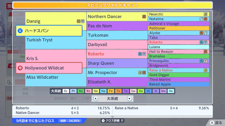Click the 短 trait badge on Danzig
The height and width of the screenshot is (126, 225).
[78, 21]
